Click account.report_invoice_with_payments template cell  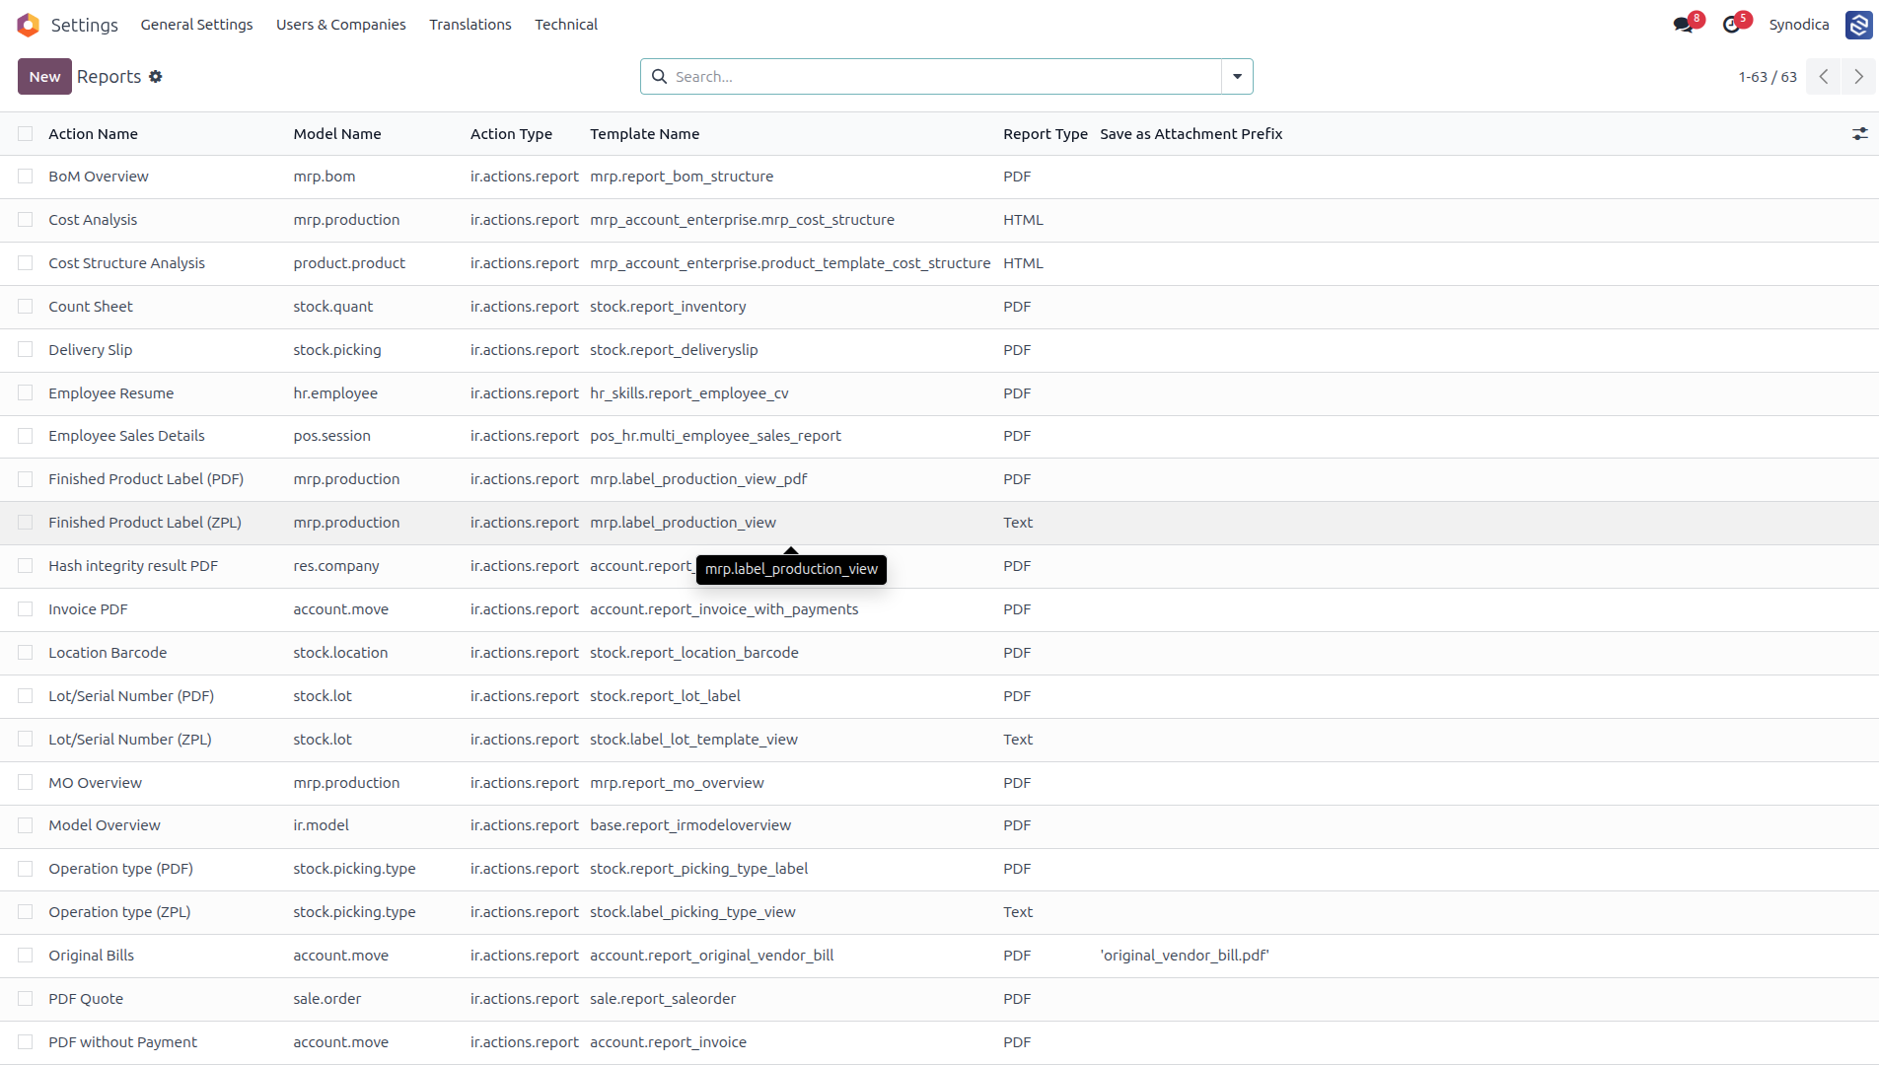point(724,609)
